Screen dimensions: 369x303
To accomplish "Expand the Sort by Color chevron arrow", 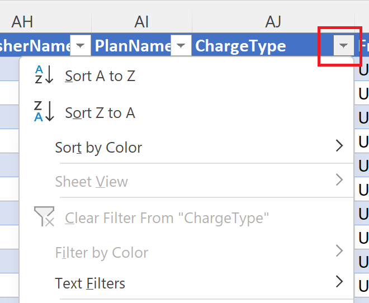I will [339, 146].
